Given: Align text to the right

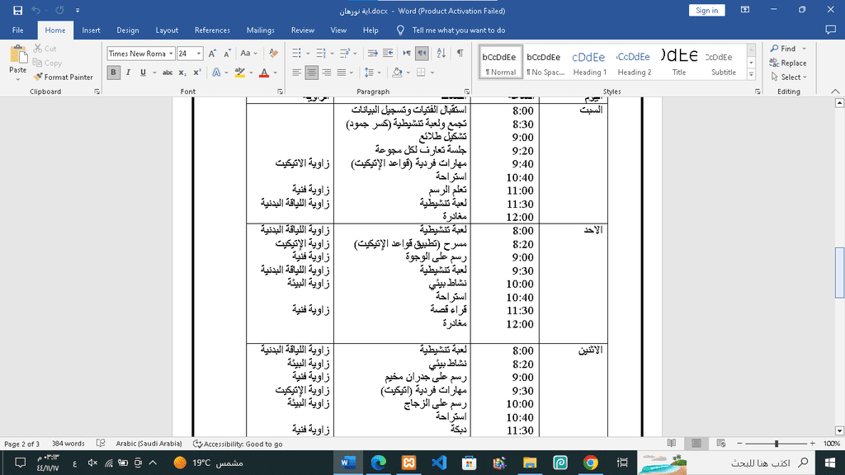Looking at the screenshot, I should (x=327, y=73).
